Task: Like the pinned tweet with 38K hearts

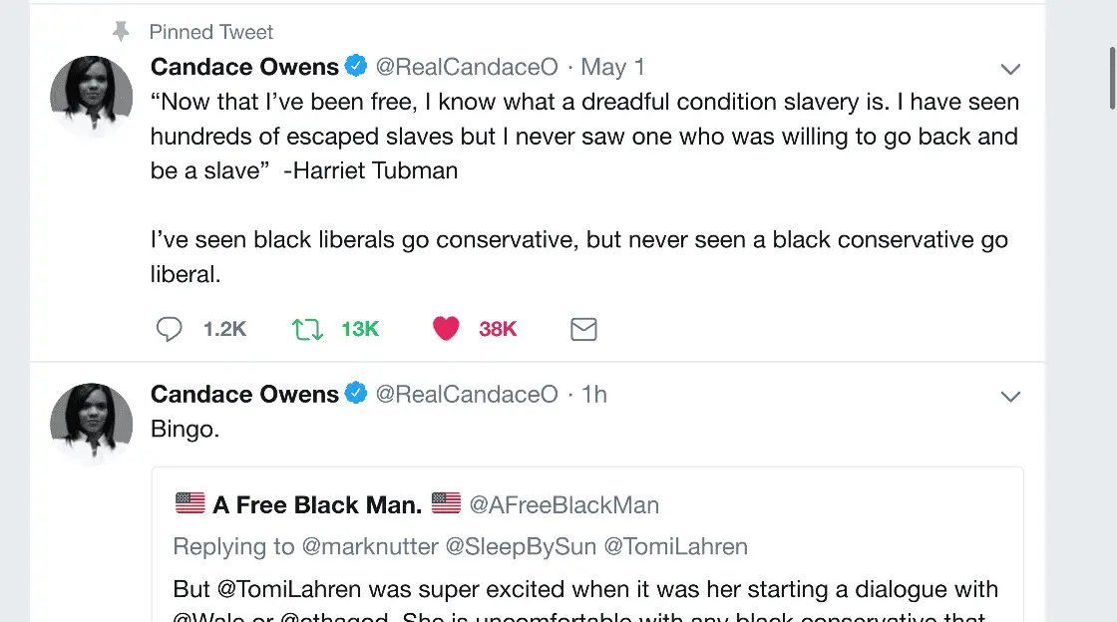Action: click(x=446, y=329)
